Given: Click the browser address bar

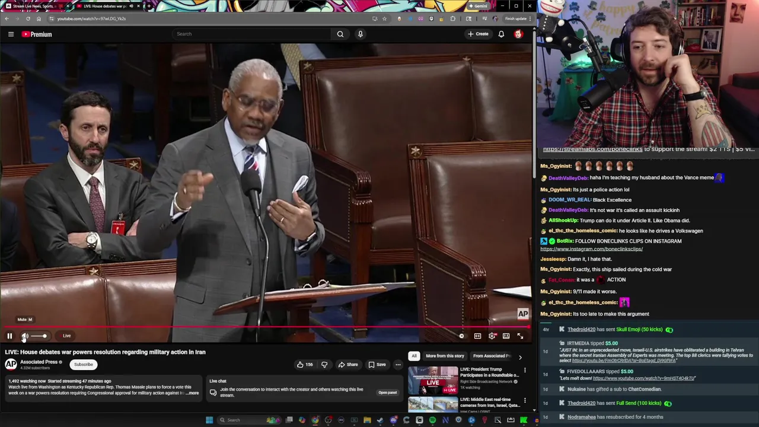Looking at the screenshot, I should [x=208, y=18].
